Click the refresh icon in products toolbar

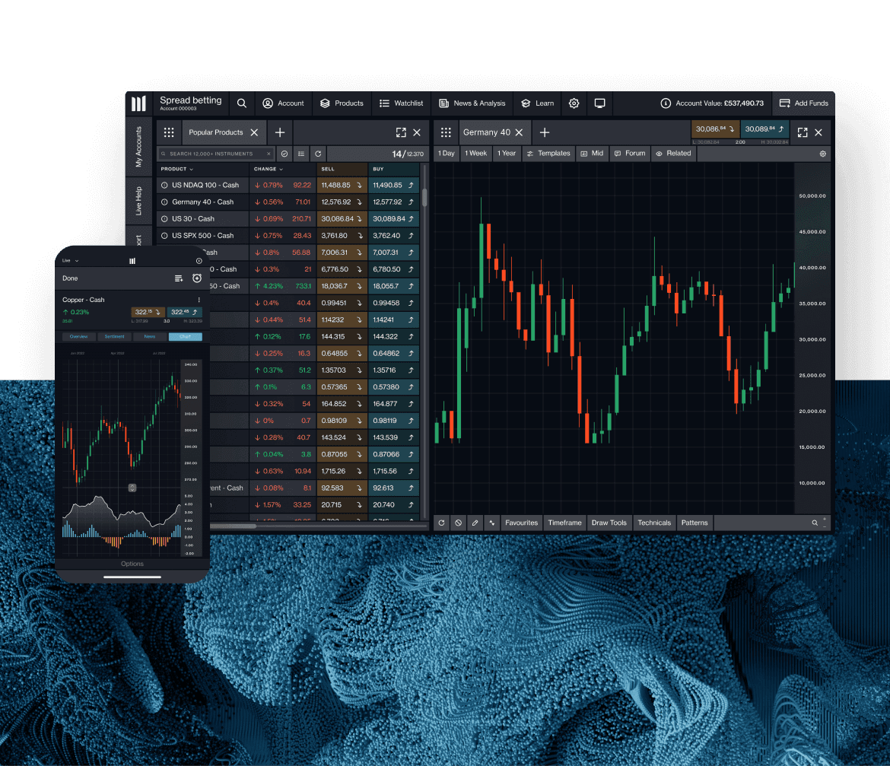click(318, 154)
